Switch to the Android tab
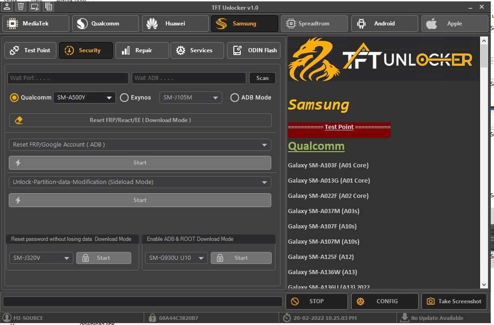Image resolution: width=494 pixels, height=325 pixels. tap(384, 24)
